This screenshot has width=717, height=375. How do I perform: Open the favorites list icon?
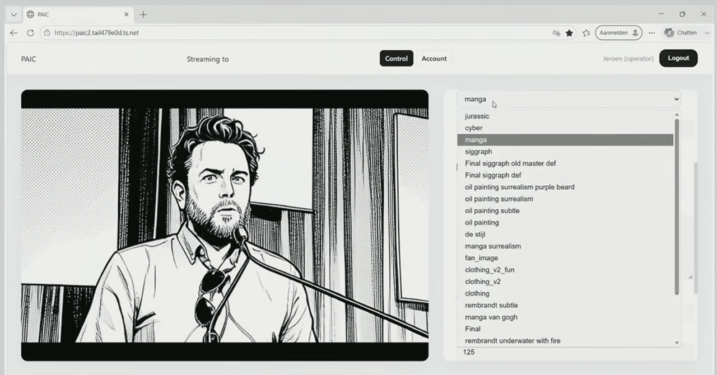coord(586,33)
